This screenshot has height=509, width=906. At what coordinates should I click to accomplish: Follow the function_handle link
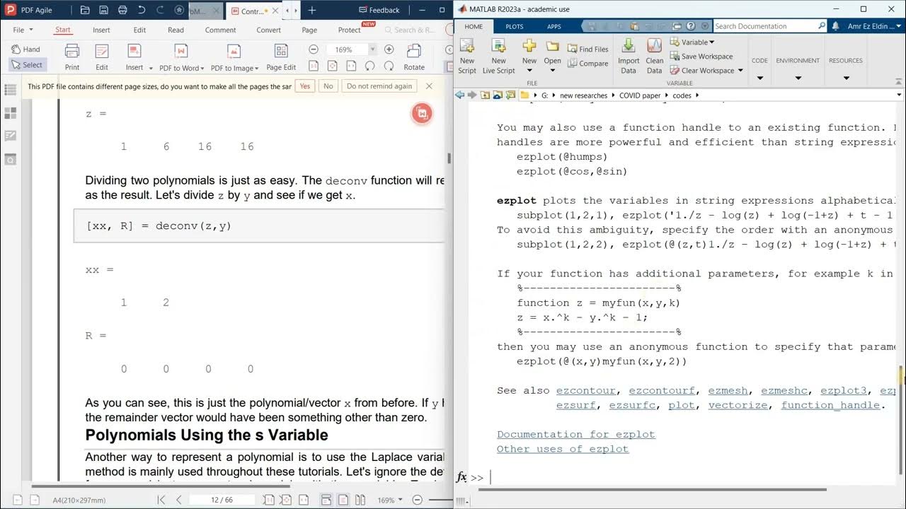tap(830, 405)
